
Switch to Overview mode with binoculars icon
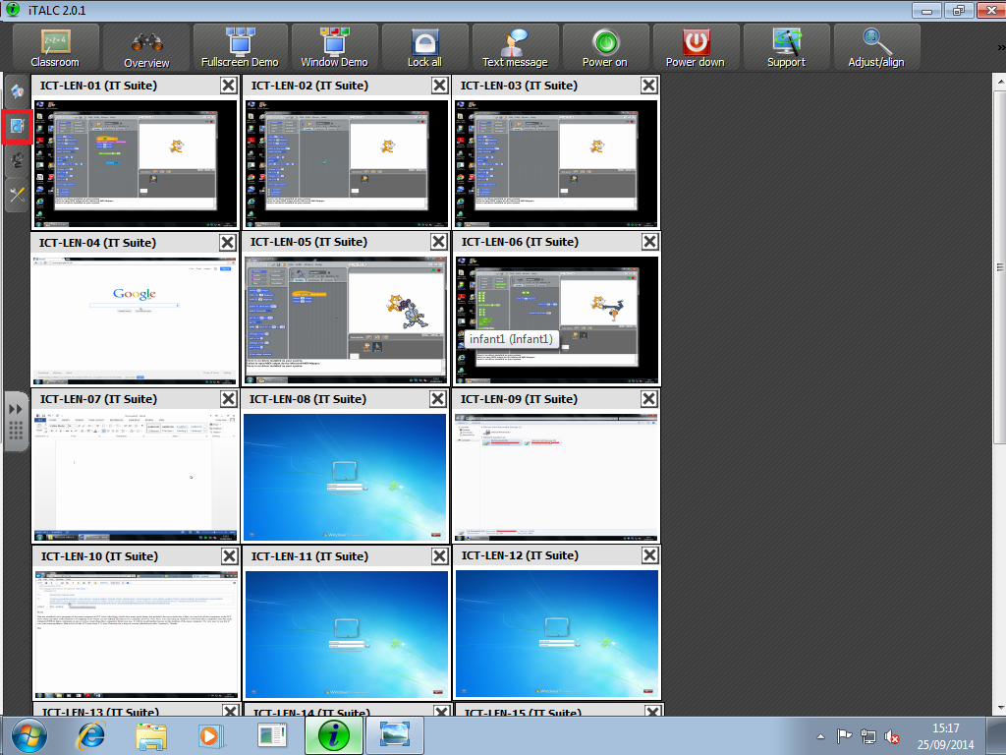(x=146, y=47)
